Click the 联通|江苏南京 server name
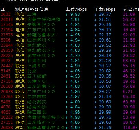Viewport: 139px width, 130px height. 31,97
